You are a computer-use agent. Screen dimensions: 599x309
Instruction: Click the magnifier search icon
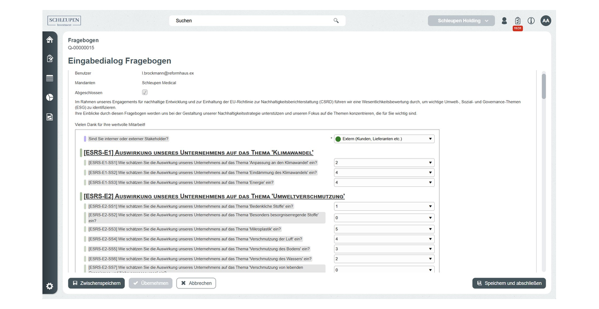(x=336, y=21)
